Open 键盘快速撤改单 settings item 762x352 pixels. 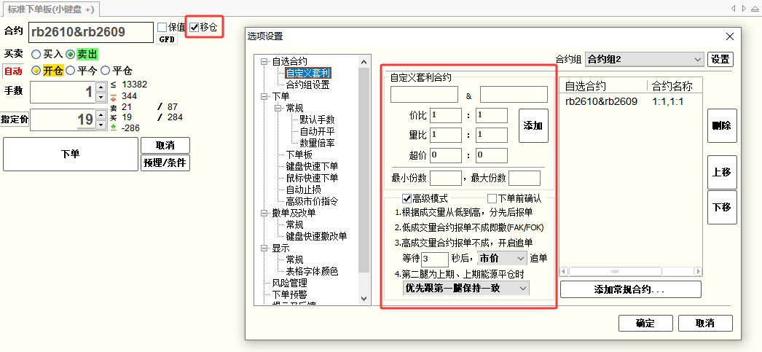tap(316, 236)
